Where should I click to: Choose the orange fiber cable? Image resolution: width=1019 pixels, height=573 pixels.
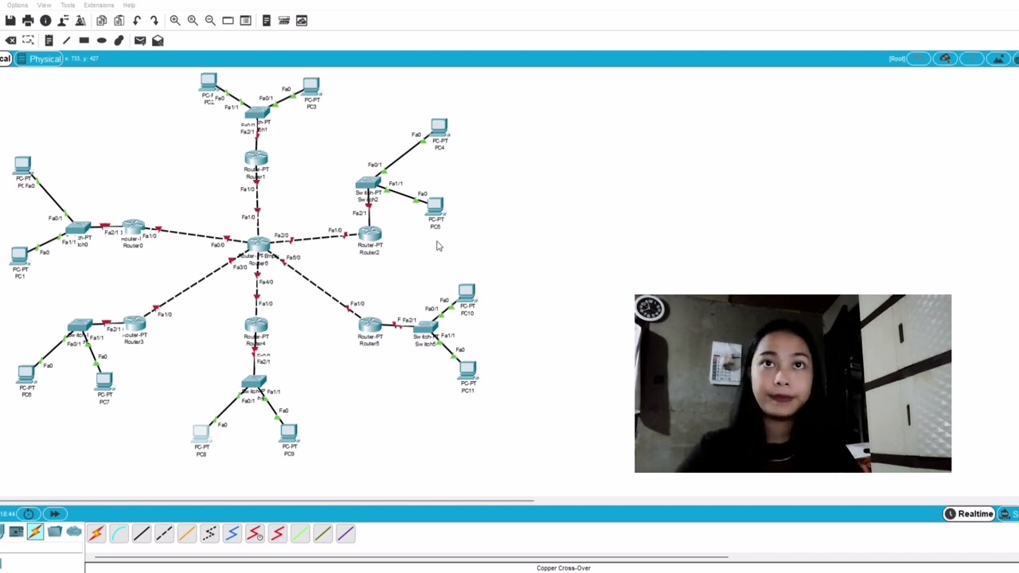pos(186,534)
